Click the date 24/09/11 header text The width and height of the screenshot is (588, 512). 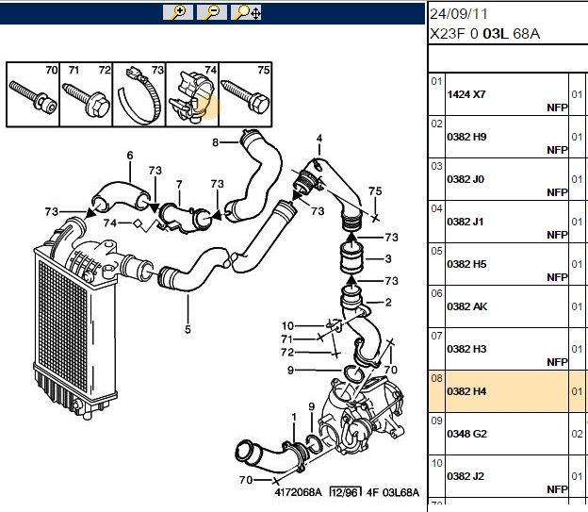tap(458, 14)
